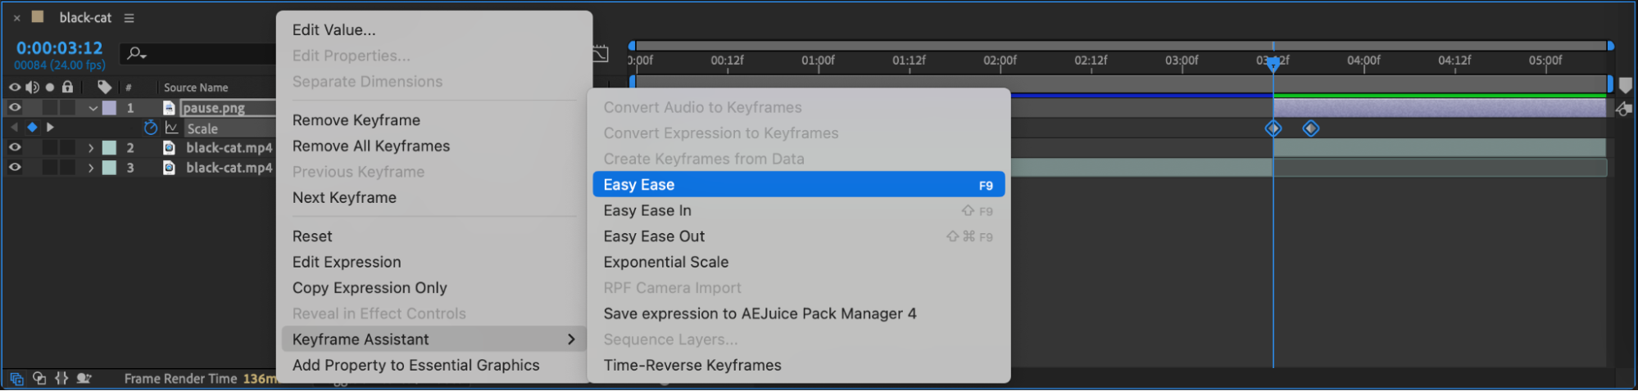Viewport: 1638px width, 391px height.
Task: Select the second Scale keyframe on timeline
Action: tap(1310, 128)
